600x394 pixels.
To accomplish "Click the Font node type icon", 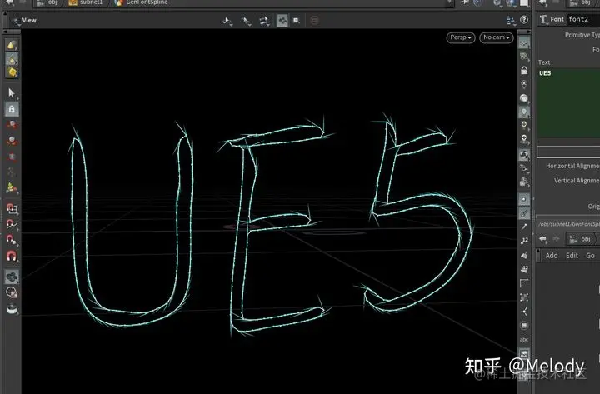I will 543,19.
